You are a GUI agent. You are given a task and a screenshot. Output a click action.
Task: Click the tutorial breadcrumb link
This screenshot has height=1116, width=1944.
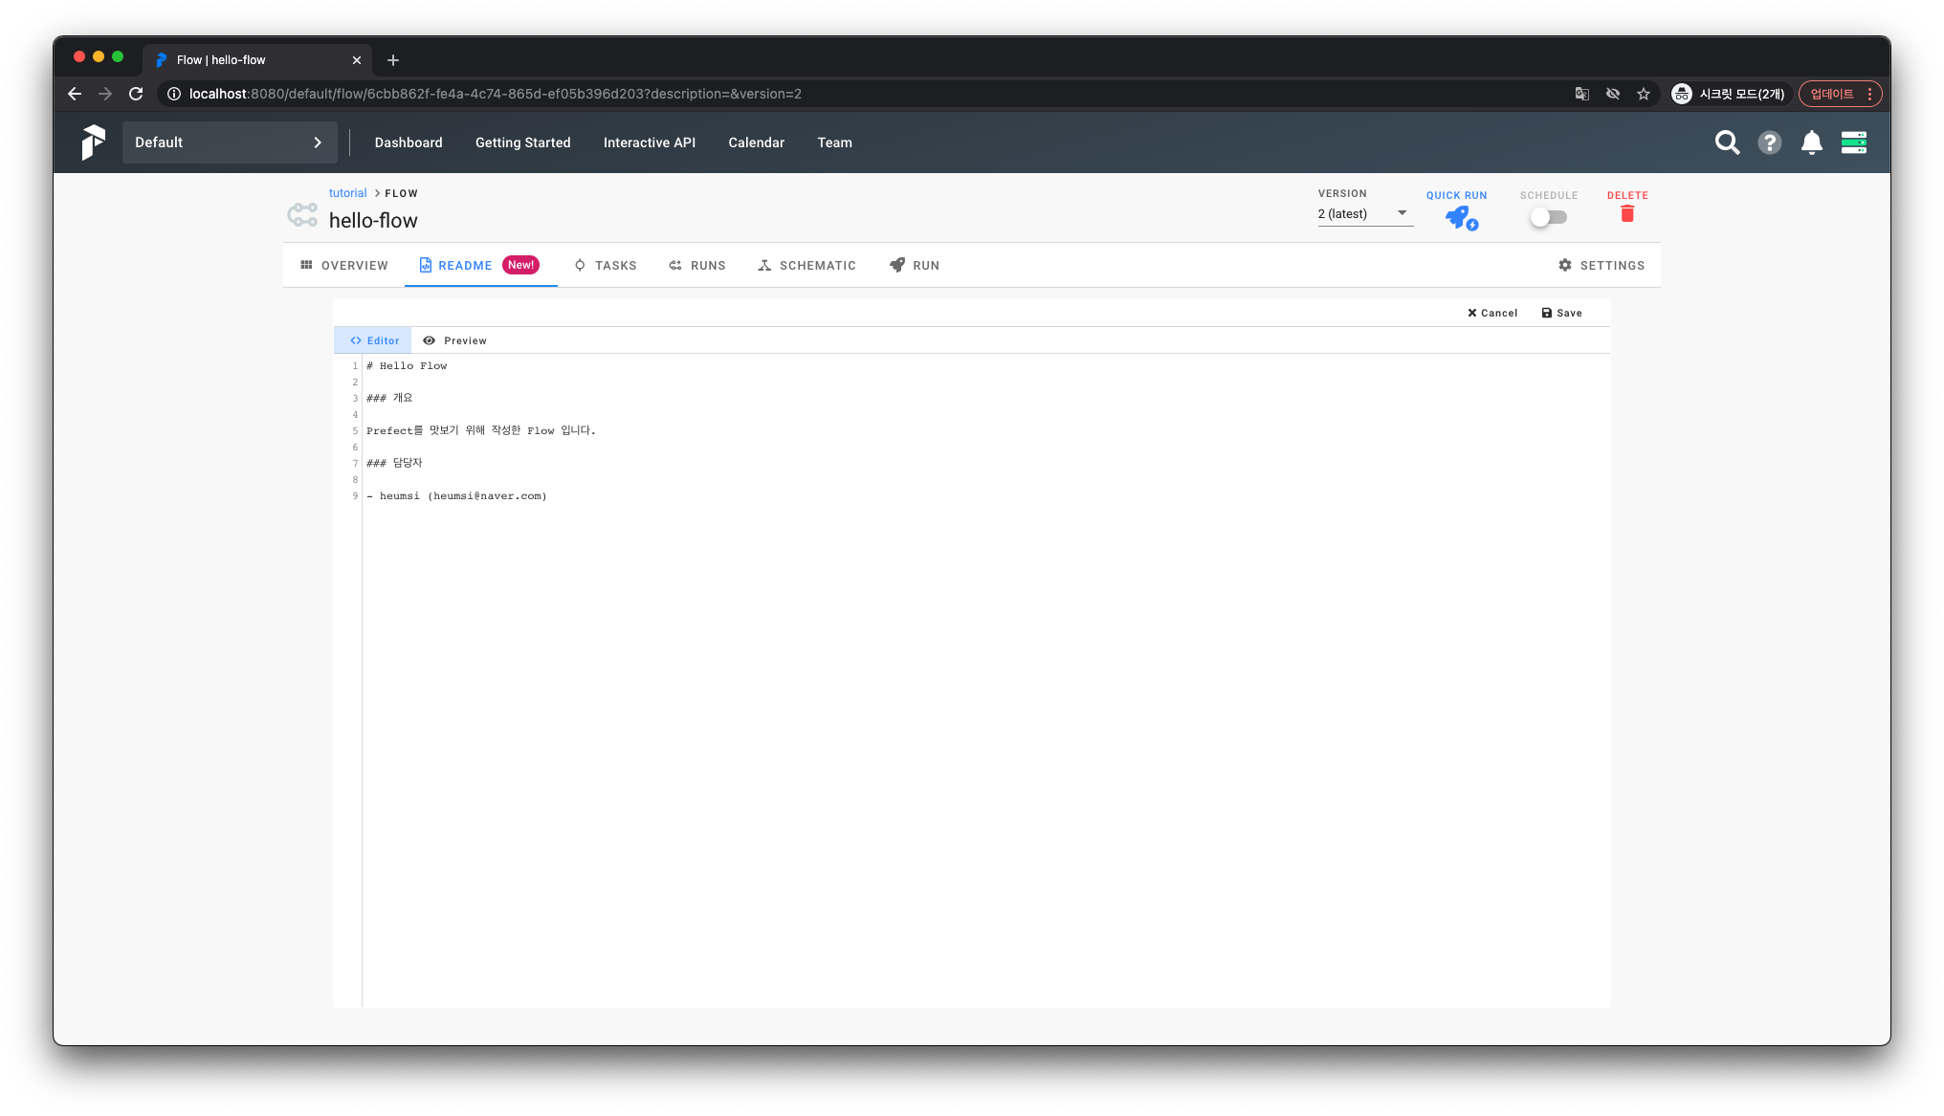(347, 193)
